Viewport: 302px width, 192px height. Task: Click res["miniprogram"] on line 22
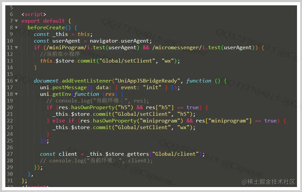point(224,121)
